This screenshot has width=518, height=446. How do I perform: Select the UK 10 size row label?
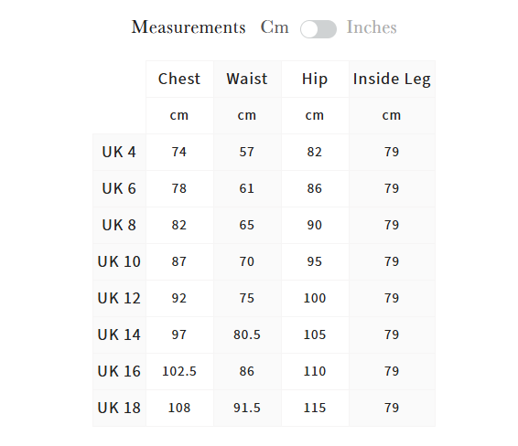coord(119,262)
